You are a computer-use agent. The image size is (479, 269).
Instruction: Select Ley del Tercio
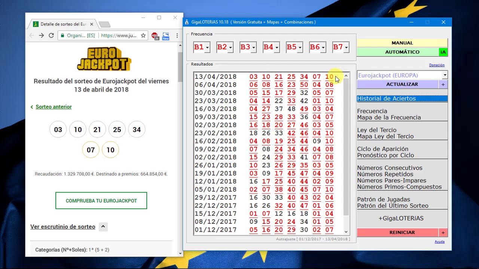(x=376, y=130)
